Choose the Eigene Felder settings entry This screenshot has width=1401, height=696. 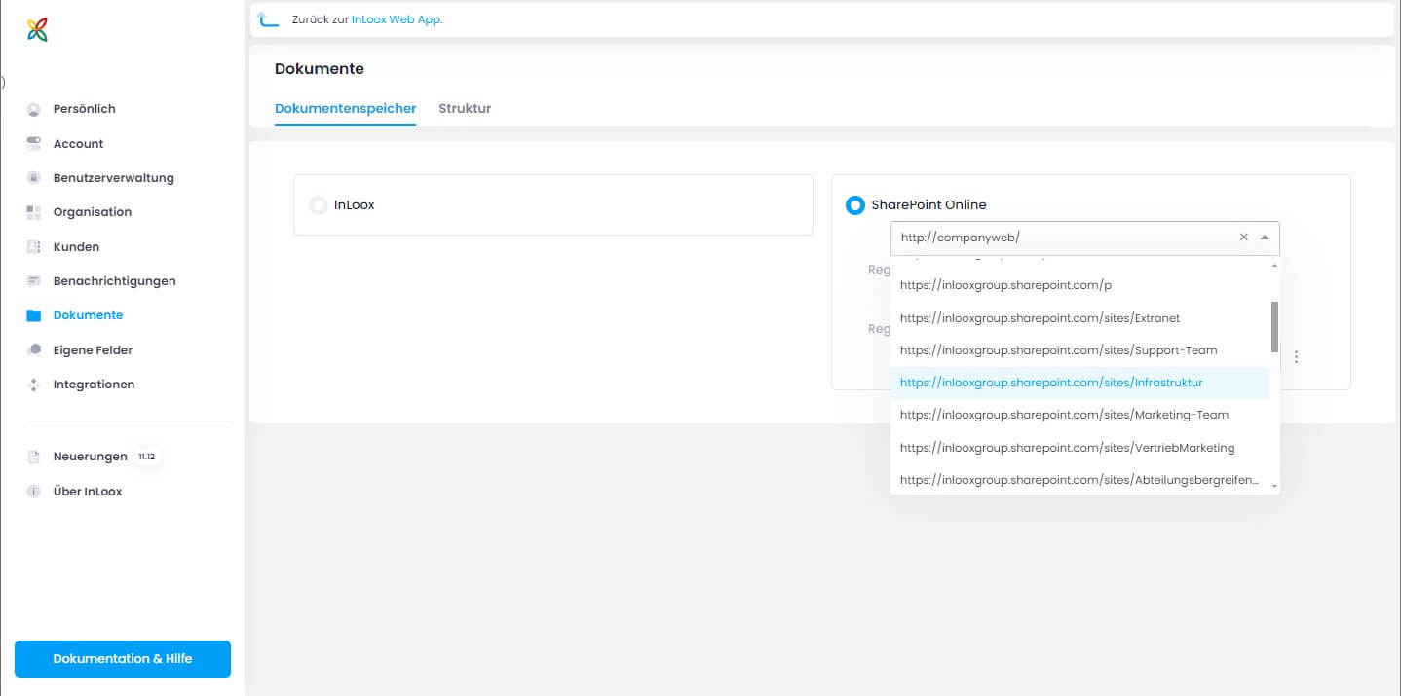tap(34, 349)
